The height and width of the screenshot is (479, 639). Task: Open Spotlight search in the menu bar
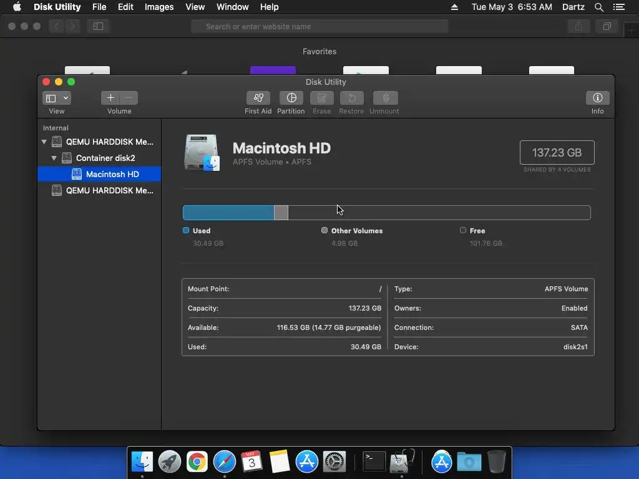click(x=598, y=7)
